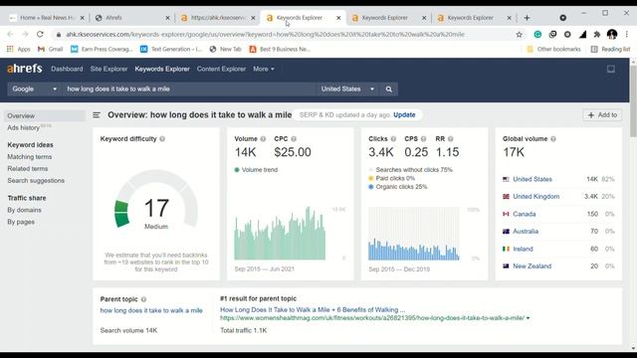Expand the dropdown arrow after womenshealthmag URL

click(529, 318)
